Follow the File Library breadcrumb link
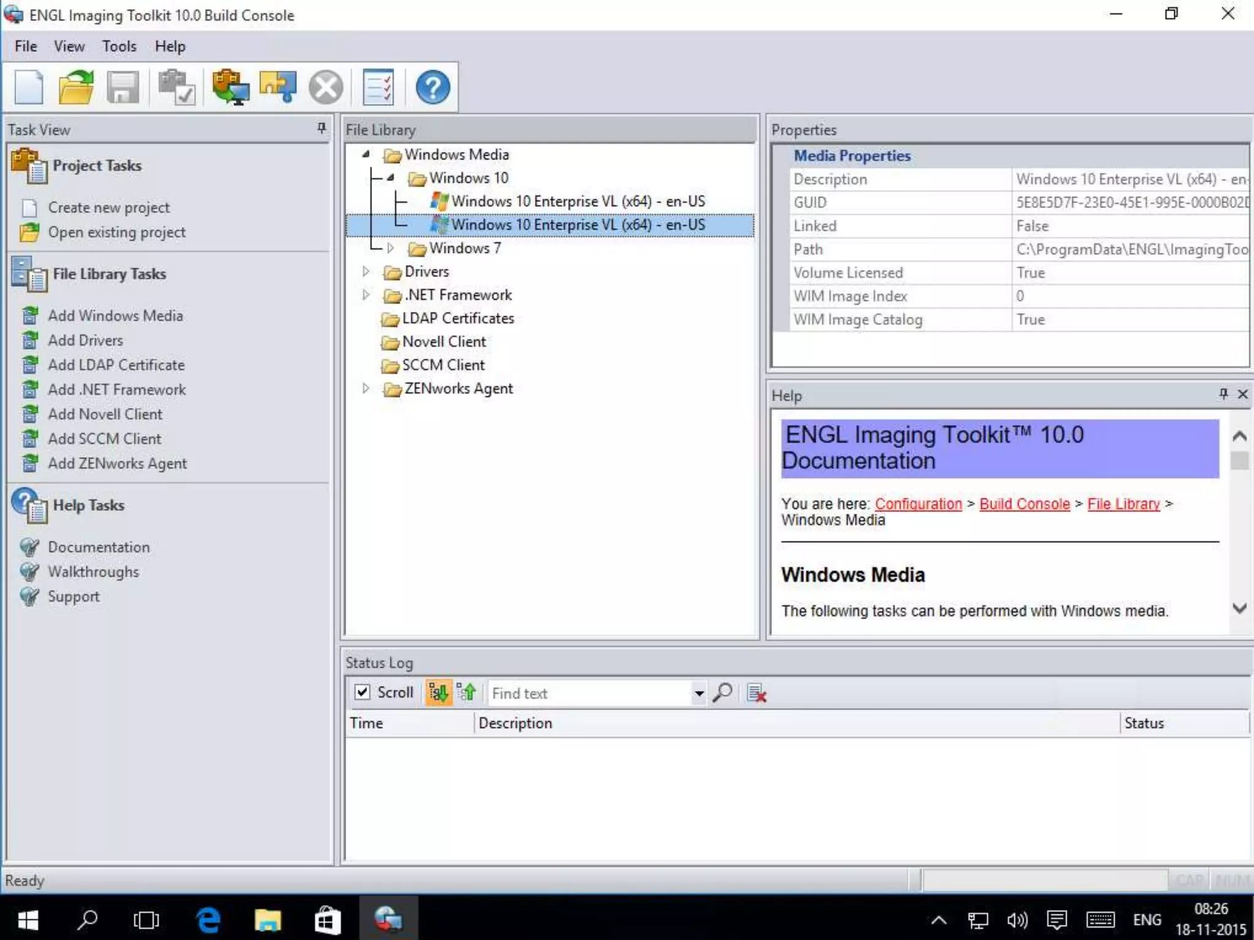The height and width of the screenshot is (940, 1254). [1124, 504]
